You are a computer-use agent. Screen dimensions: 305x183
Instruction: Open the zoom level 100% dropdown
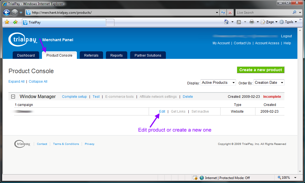295,178
